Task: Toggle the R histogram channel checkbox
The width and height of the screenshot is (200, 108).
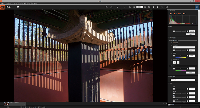Action: 174,14
